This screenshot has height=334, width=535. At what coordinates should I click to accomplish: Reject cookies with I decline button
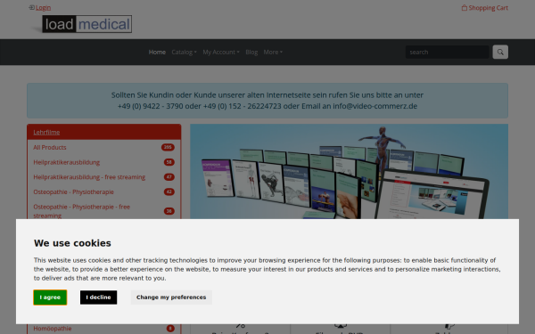tap(99, 297)
